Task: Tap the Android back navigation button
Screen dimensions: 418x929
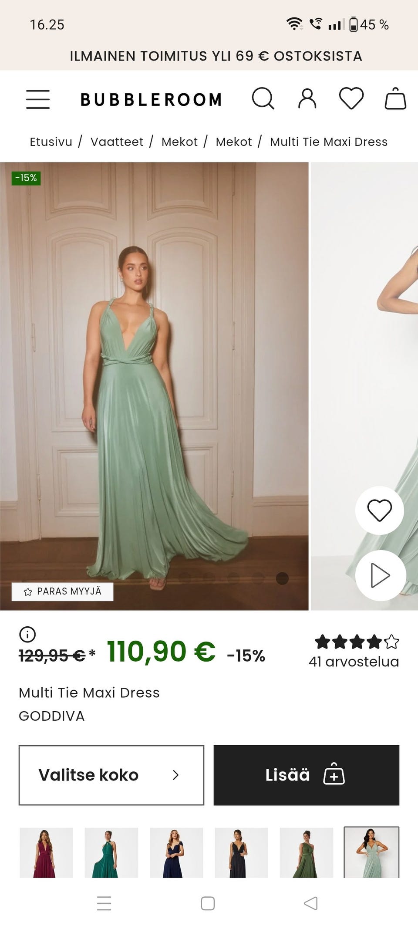Action: [310, 903]
